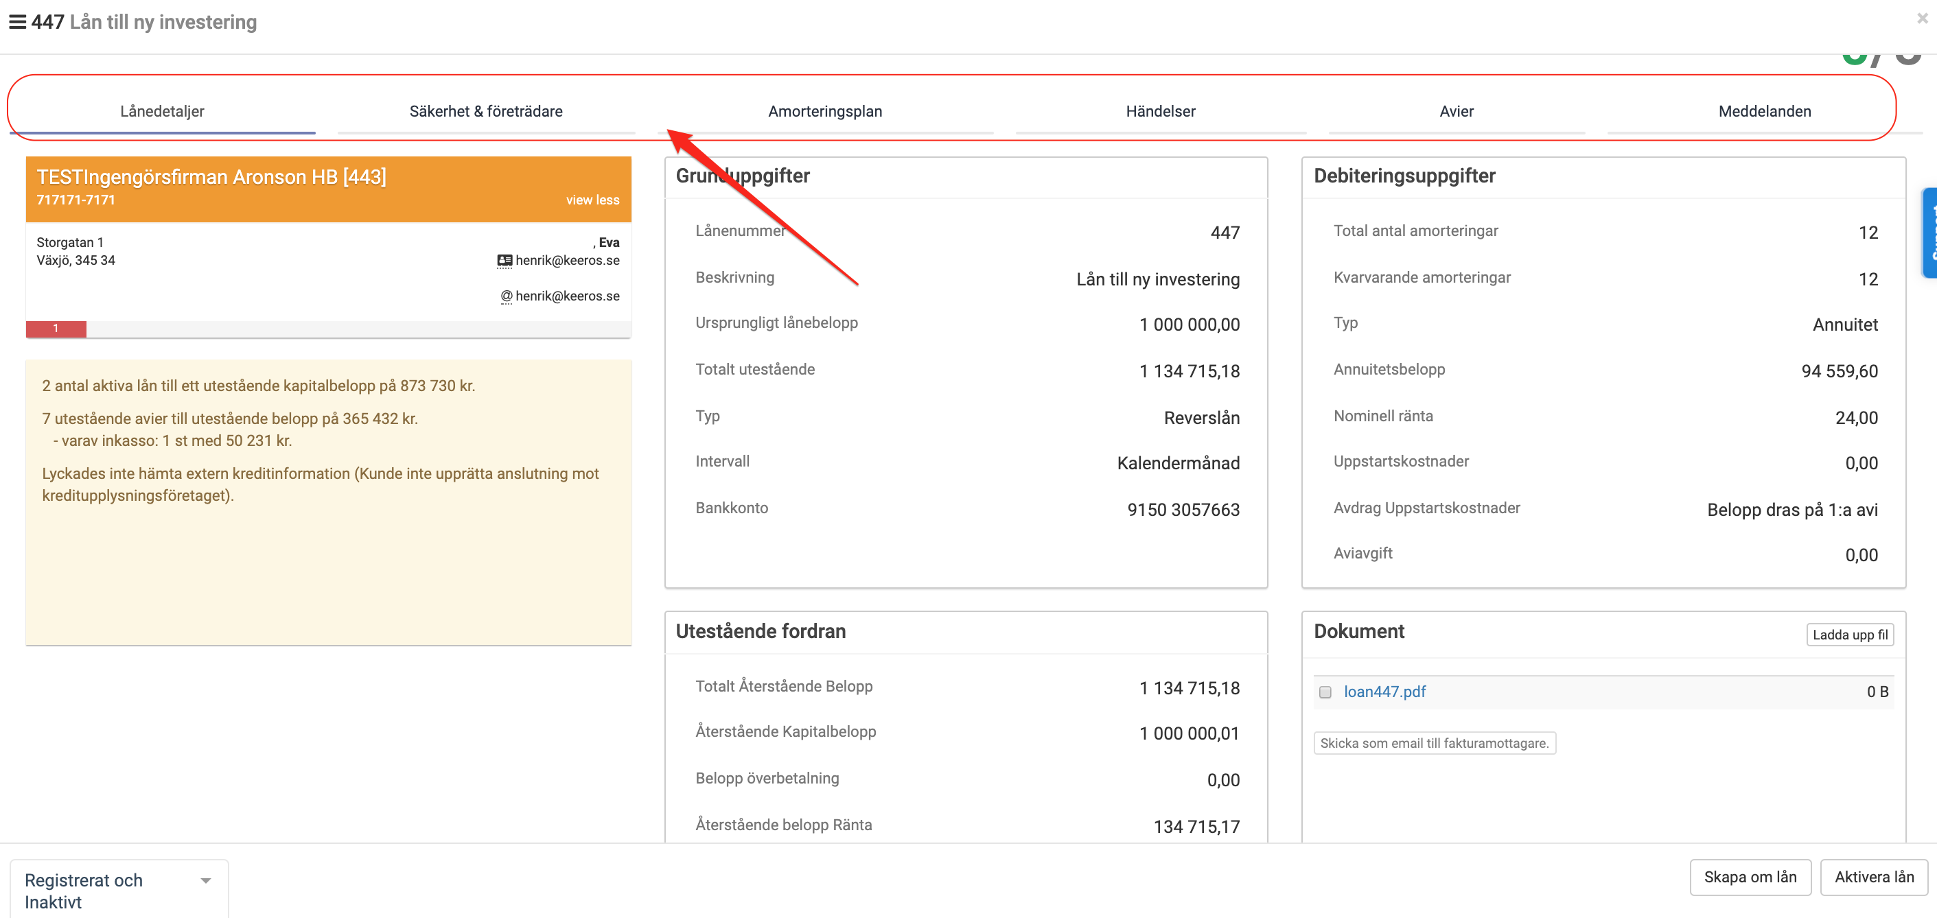Expand the Registrerat och Inaktivt status dropdown
Image resolution: width=1937 pixels, height=918 pixels.
205,880
